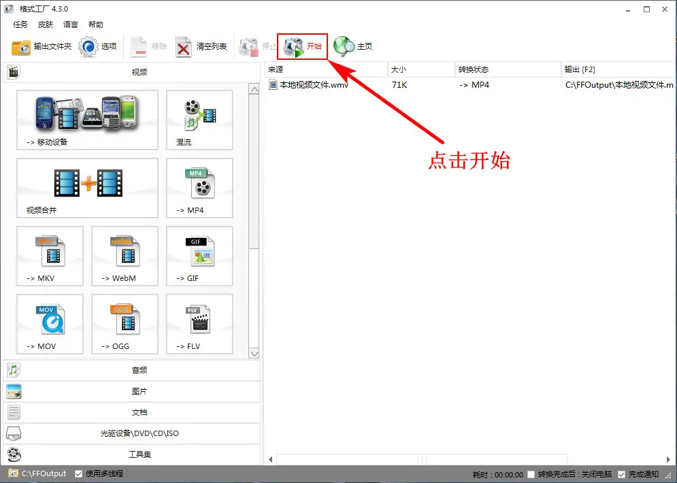The width and height of the screenshot is (677, 483).
Task: Pick the 视频合并 video merge tool
Action: tap(87, 188)
